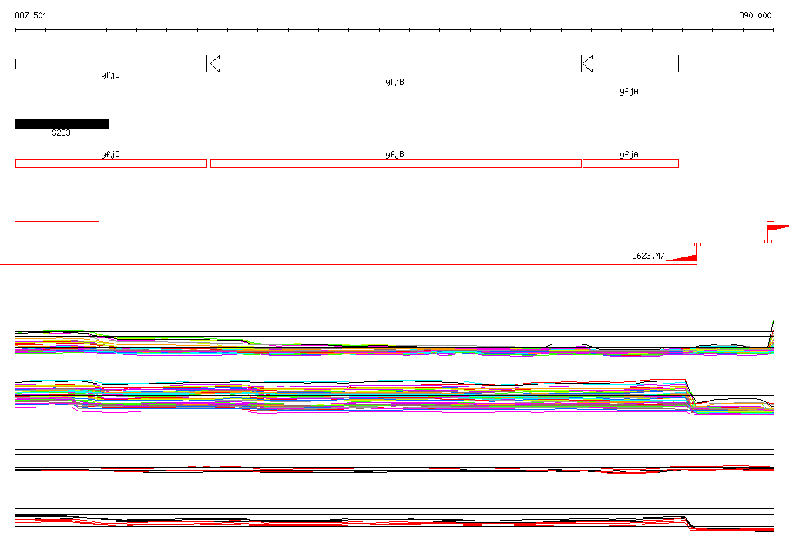Click the yfjC label under the black arrow
The height and width of the screenshot is (550, 789).
(x=111, y=75)
